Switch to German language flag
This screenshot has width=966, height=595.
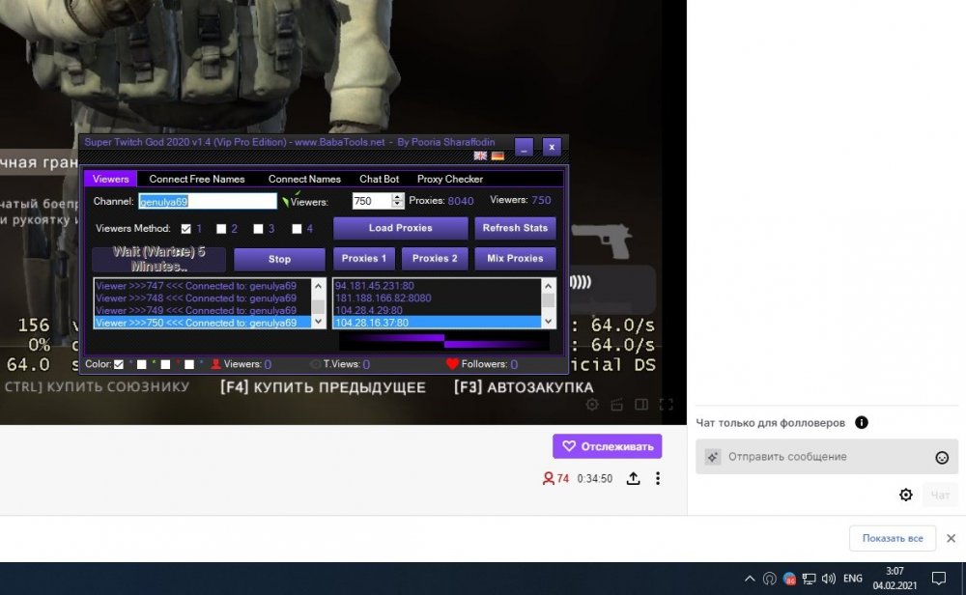[497, 156]
